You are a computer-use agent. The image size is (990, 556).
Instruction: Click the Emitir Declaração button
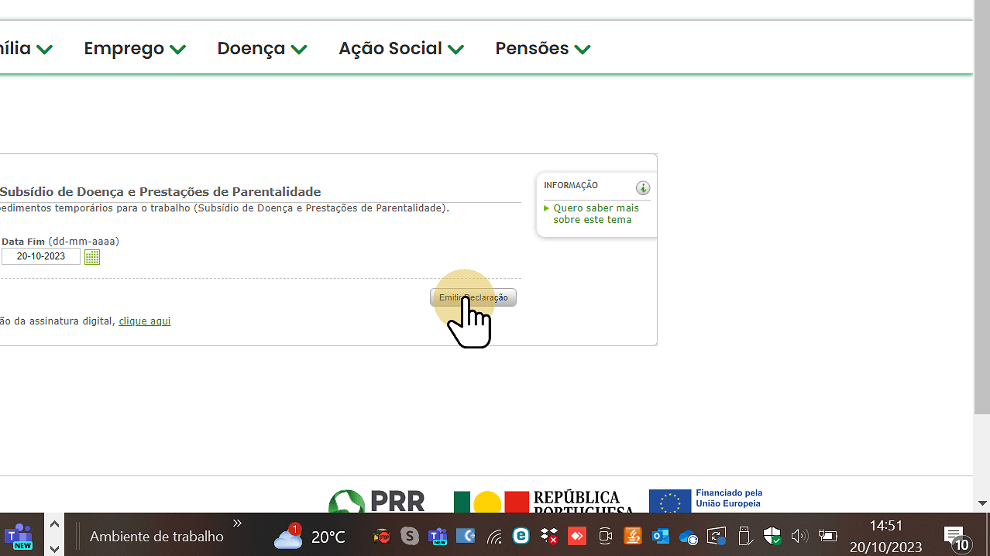473,297
